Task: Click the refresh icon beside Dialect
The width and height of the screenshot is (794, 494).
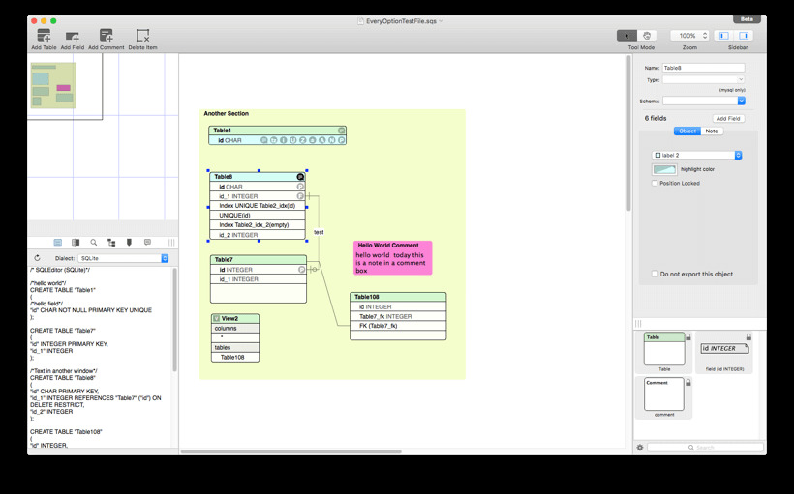Action: [37, 258]
